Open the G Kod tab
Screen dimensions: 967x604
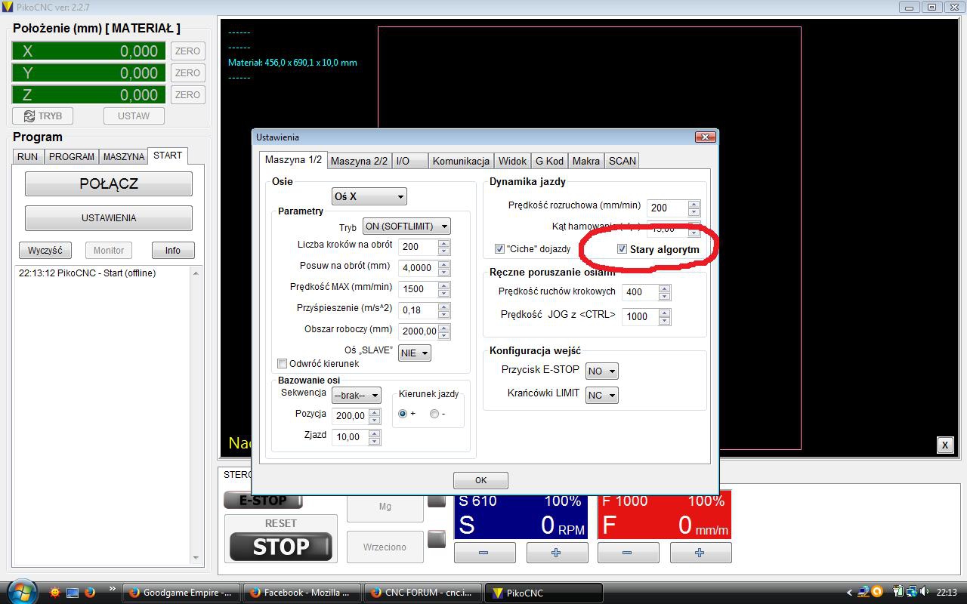pyautogui.click(x=549, y=161)
